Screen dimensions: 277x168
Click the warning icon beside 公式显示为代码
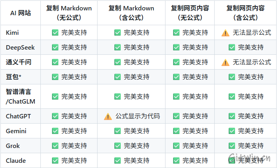pos(108,116)
